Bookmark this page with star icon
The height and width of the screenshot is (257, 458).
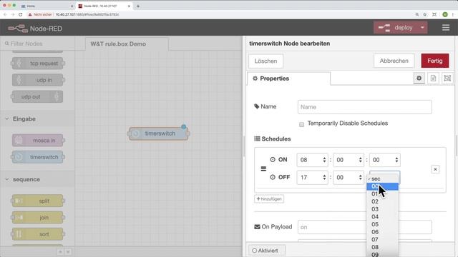pos(424,14)
